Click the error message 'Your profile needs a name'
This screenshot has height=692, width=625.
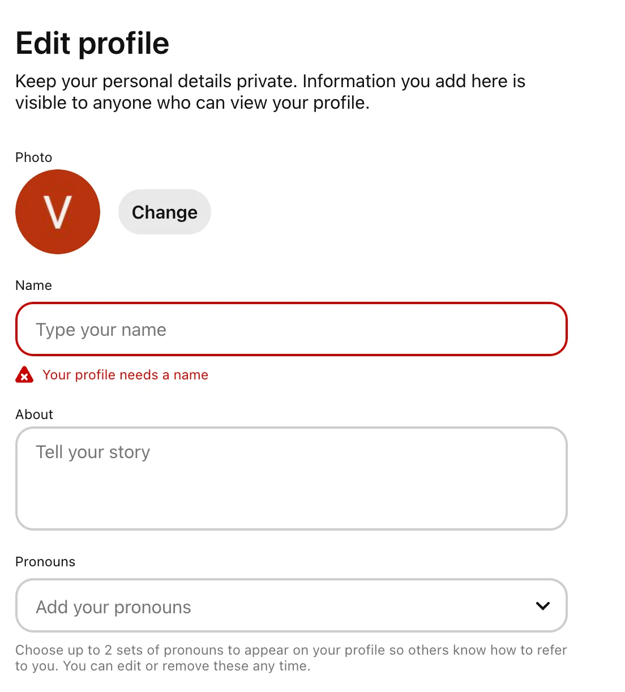click(x=125, y=375)
